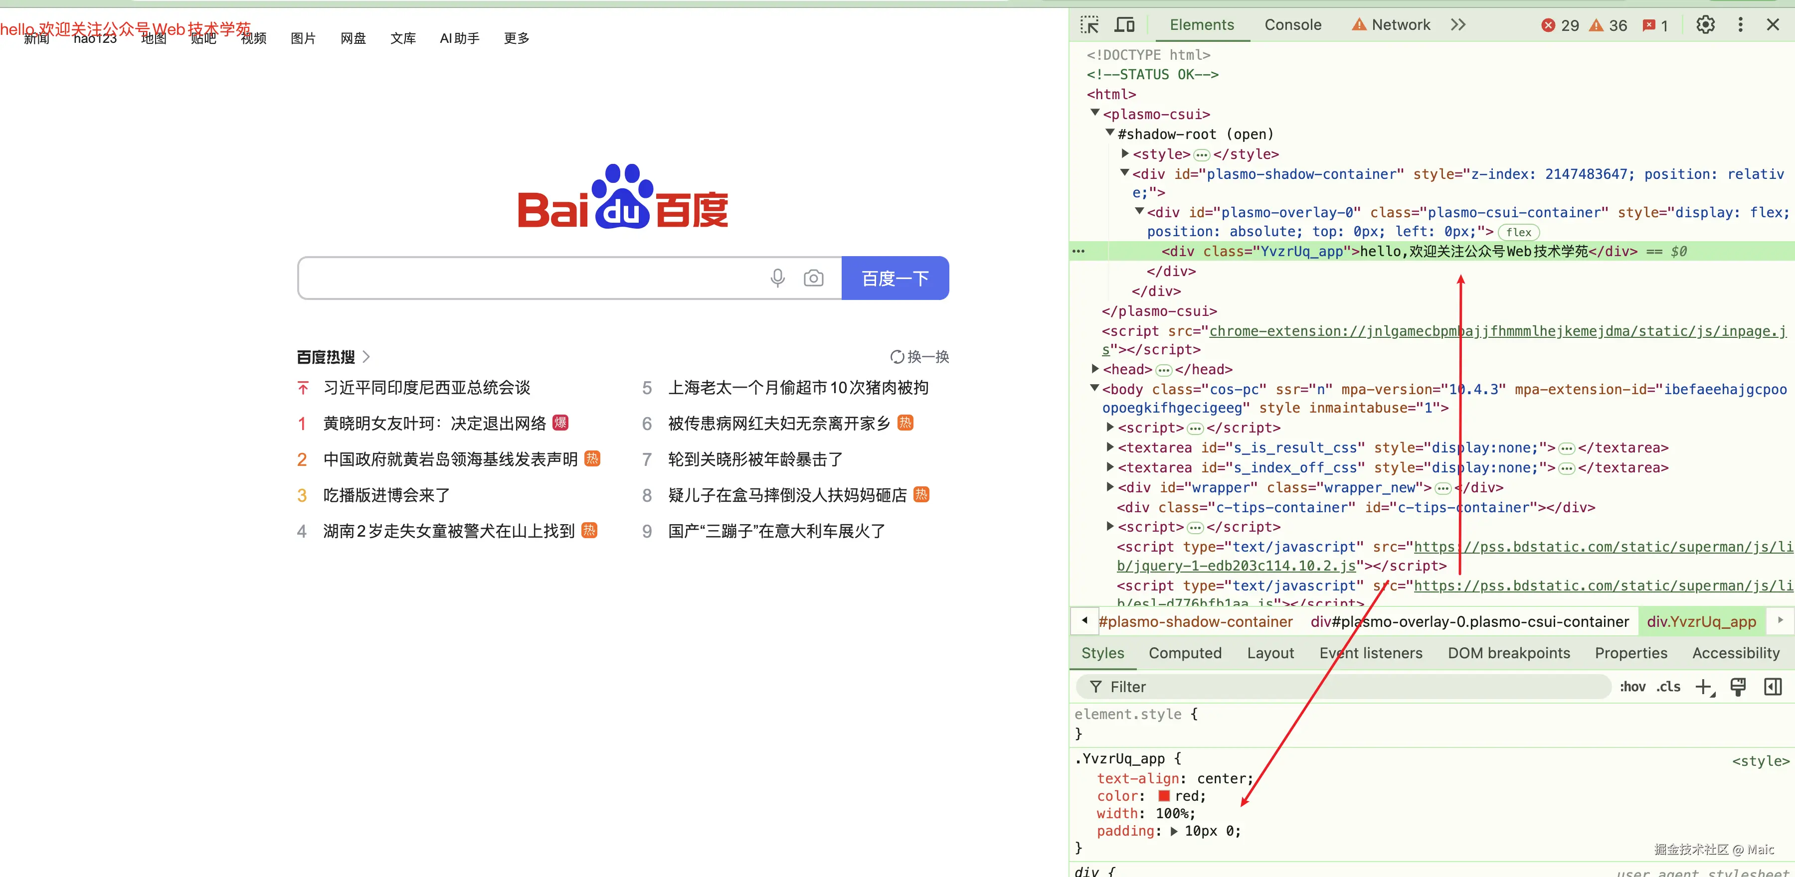The width and height of the screenshot is (1795, 877).
Task: Click the new style rule plus icon
Action: [x=1704, y=687]
